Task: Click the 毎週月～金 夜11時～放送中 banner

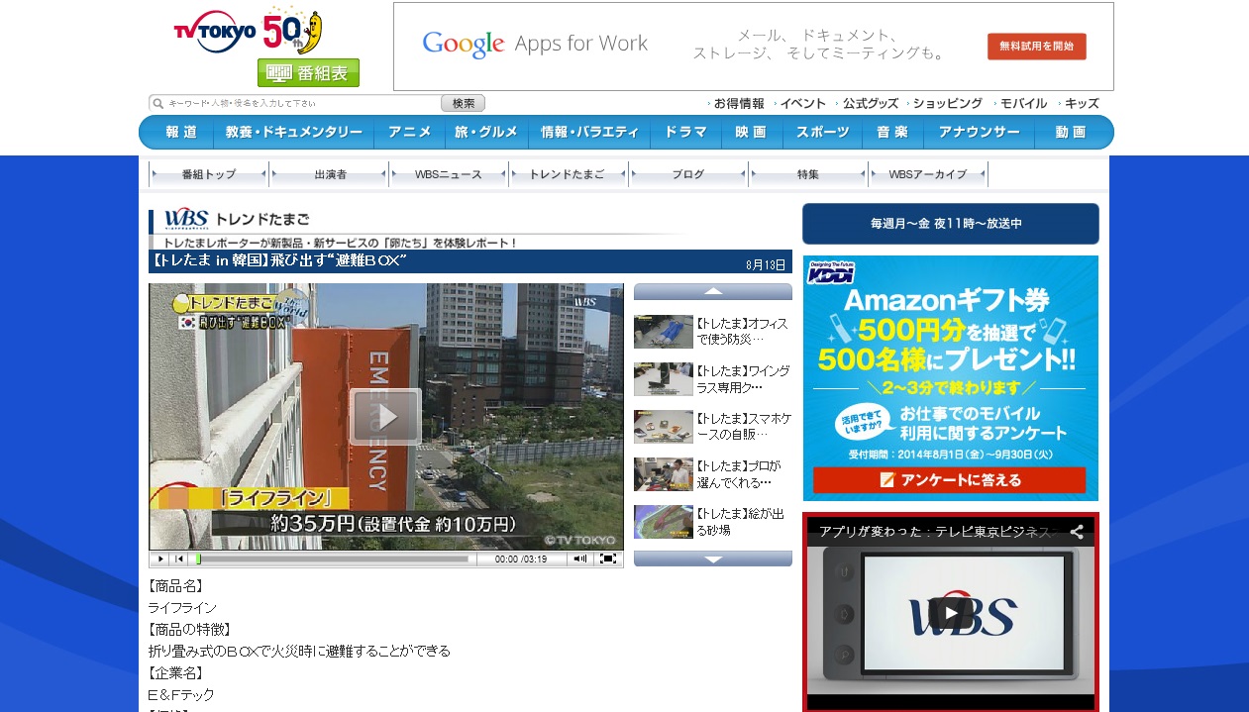Action: (x=950, y=224)
